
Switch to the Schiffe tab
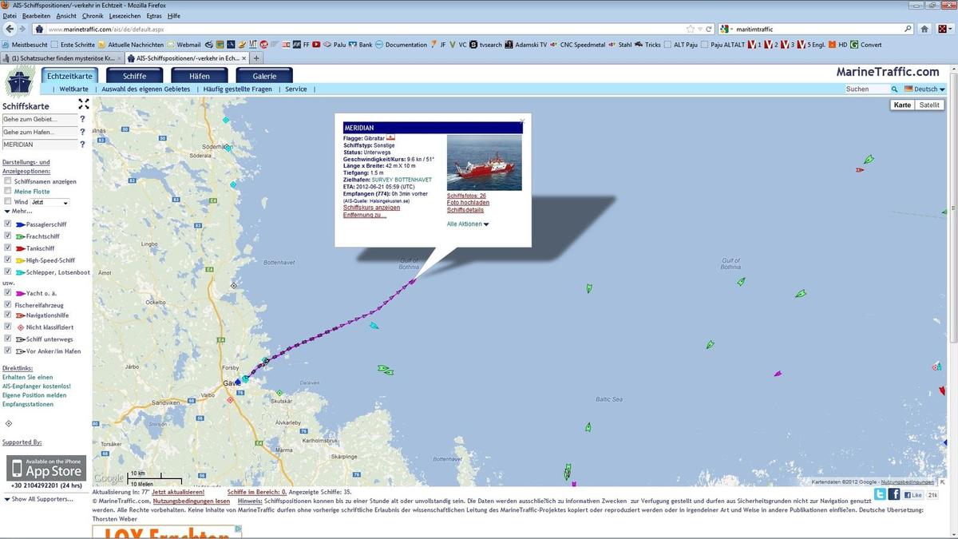pos(134,76)
